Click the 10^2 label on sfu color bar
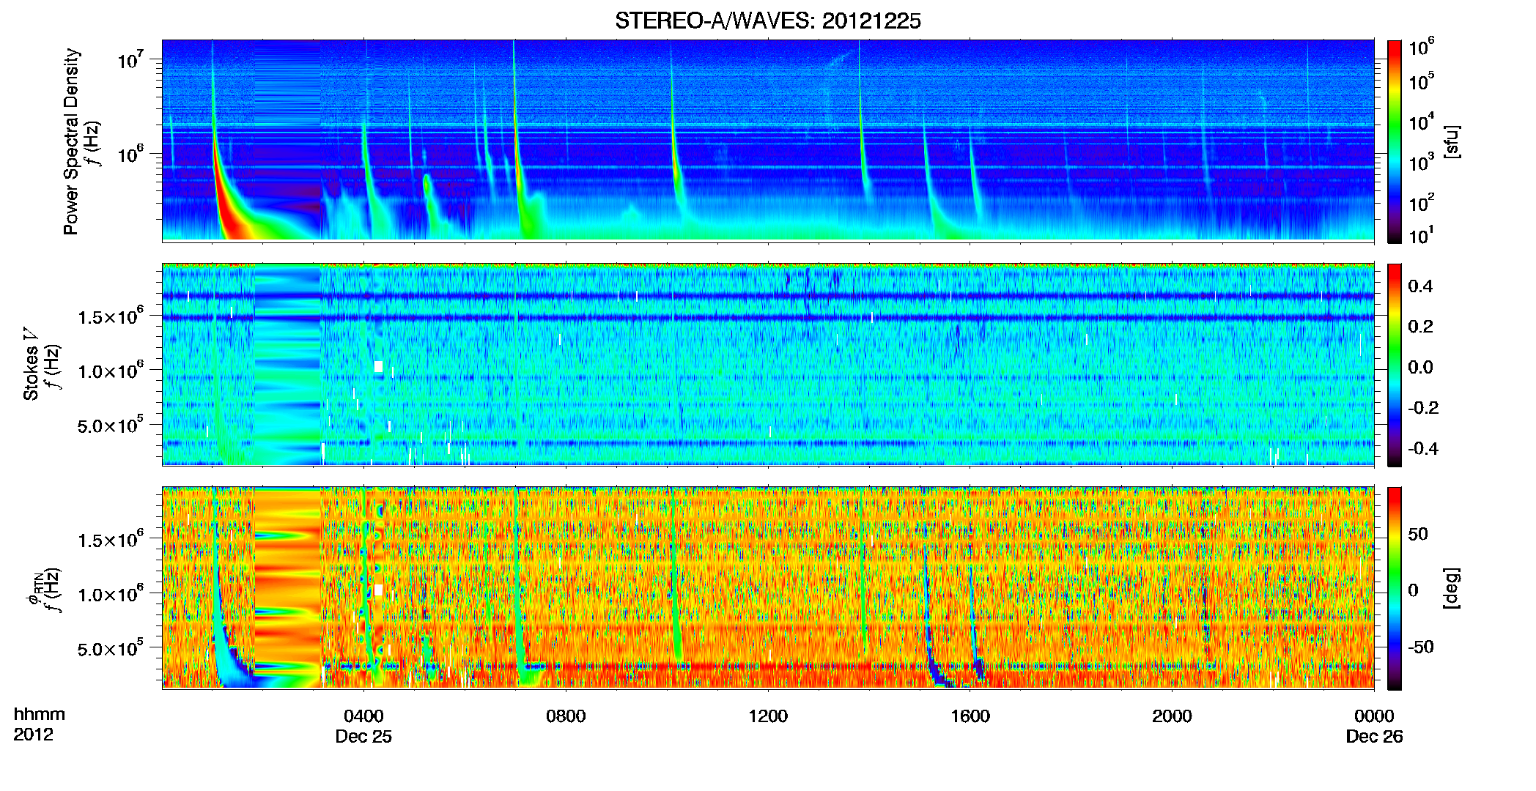 pyautogui.click(x=1422, y=202)
